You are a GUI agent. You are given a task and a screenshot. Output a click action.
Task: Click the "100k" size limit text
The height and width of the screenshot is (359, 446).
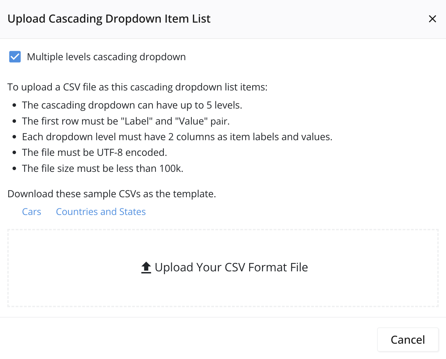(170, 168)
